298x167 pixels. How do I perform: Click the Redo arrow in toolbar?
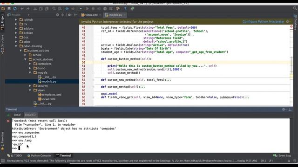coord(28,9)
